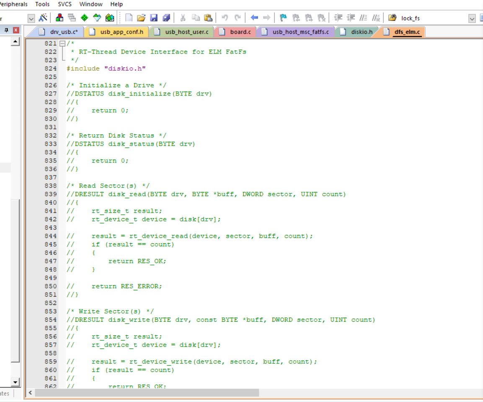Open the Pack Installer icon
This screenshot has height=402, width=483.
[x=110, y=18]
